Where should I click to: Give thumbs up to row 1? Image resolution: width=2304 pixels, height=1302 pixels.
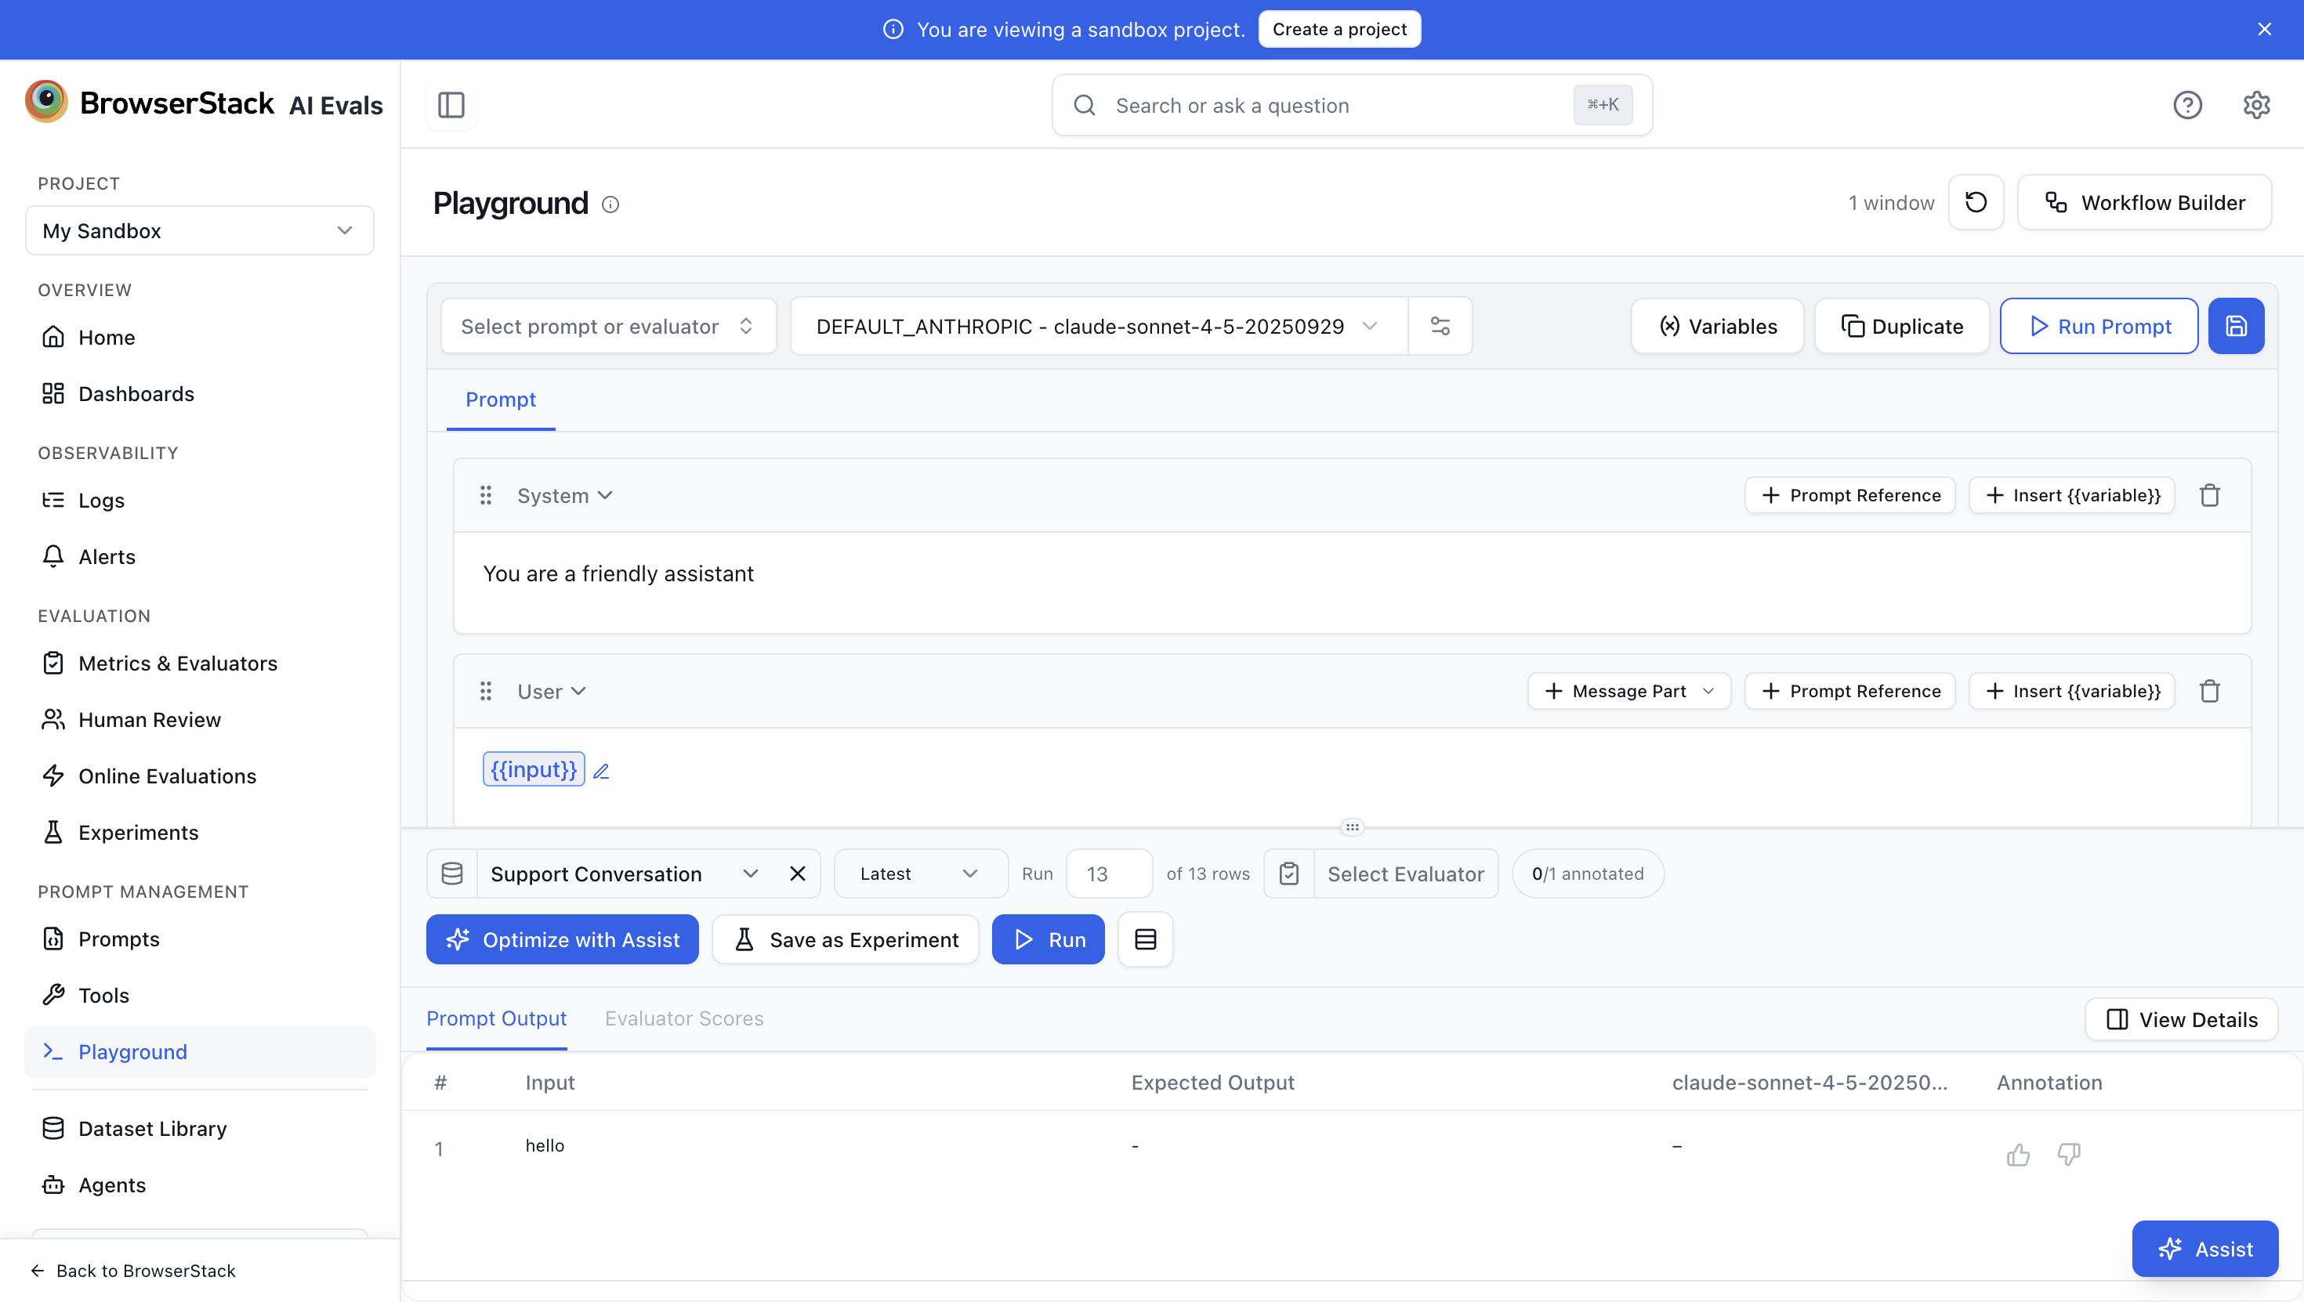tap(2018, 1155)
